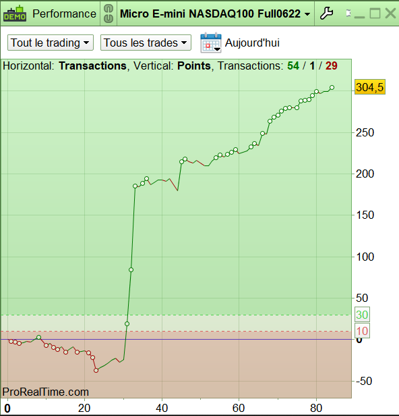Screen dimensions: 399x416
Task: Open the 'Tous les trades' dropdown
Action: 146,43
